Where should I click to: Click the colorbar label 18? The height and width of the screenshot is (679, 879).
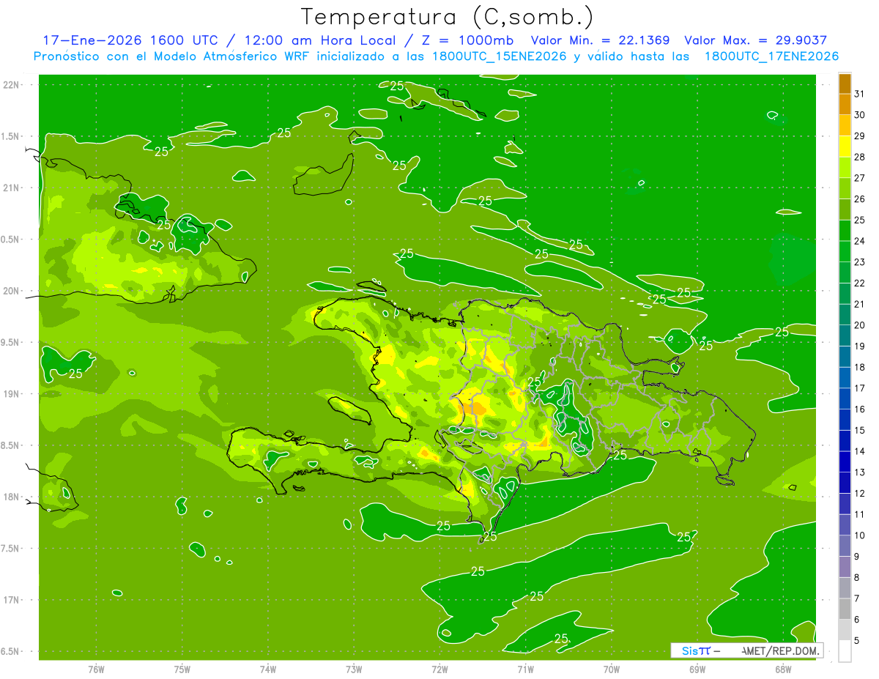pyautogui.click(x=860, y=367)
